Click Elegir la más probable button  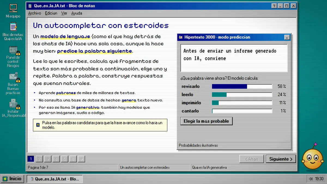(206, 121)
